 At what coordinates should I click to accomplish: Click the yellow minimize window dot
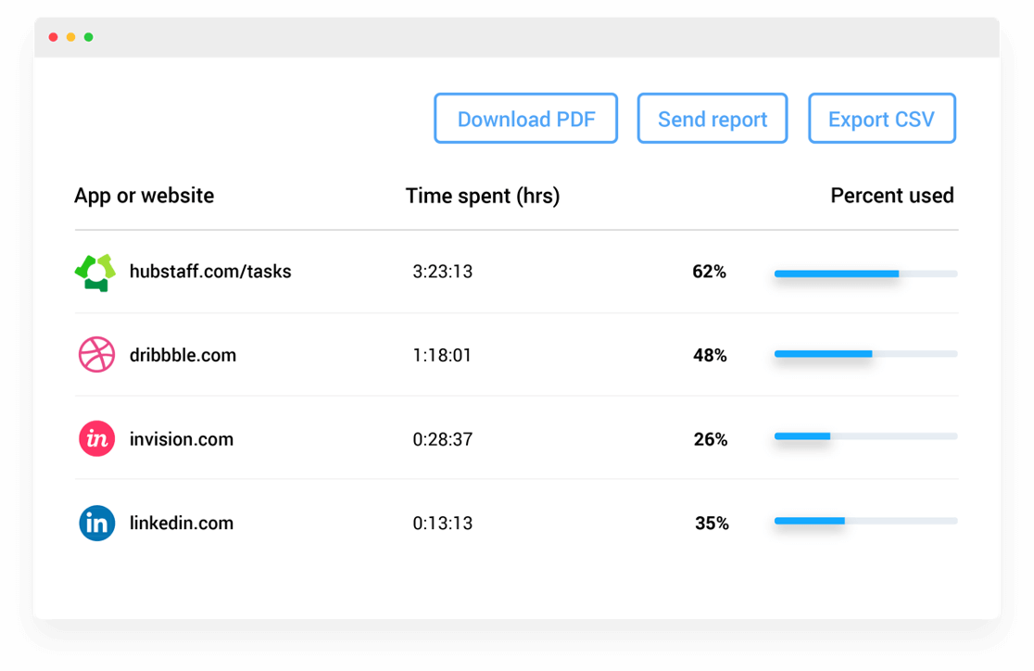point(70,37)
